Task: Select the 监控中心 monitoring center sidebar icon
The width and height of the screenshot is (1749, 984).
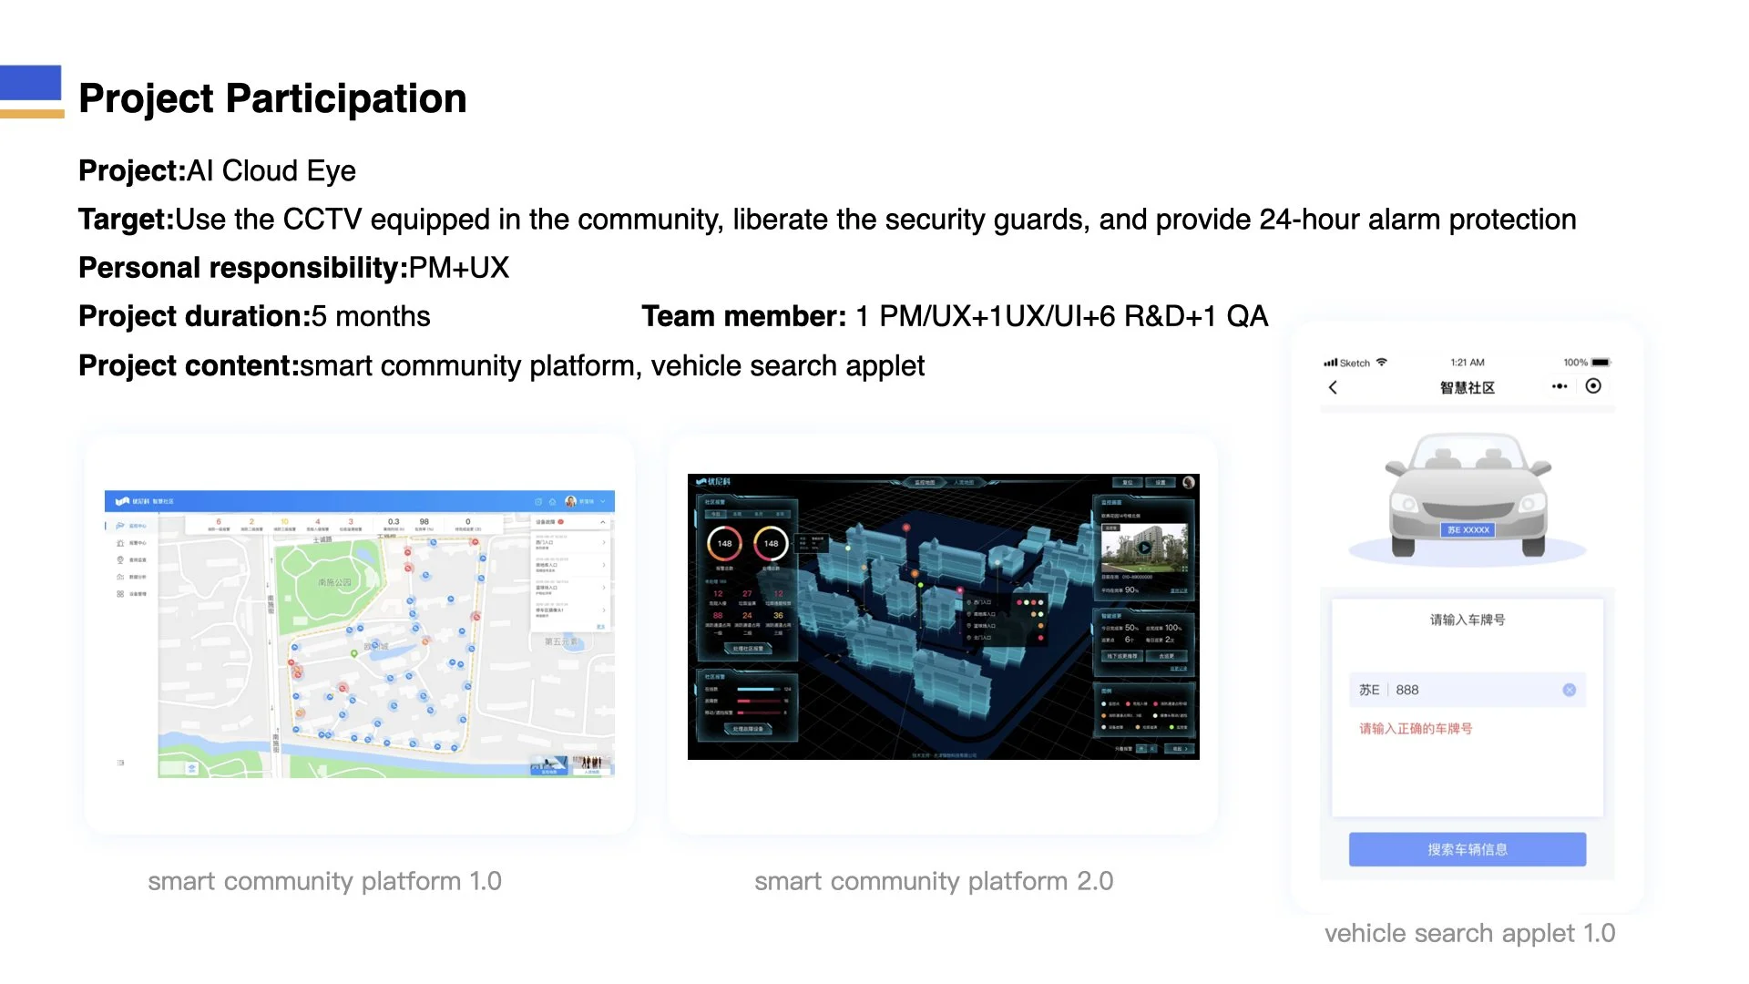Action: (x=120, y=526)
